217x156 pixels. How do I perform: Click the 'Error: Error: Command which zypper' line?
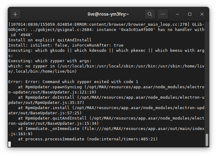tap(73, 82)
